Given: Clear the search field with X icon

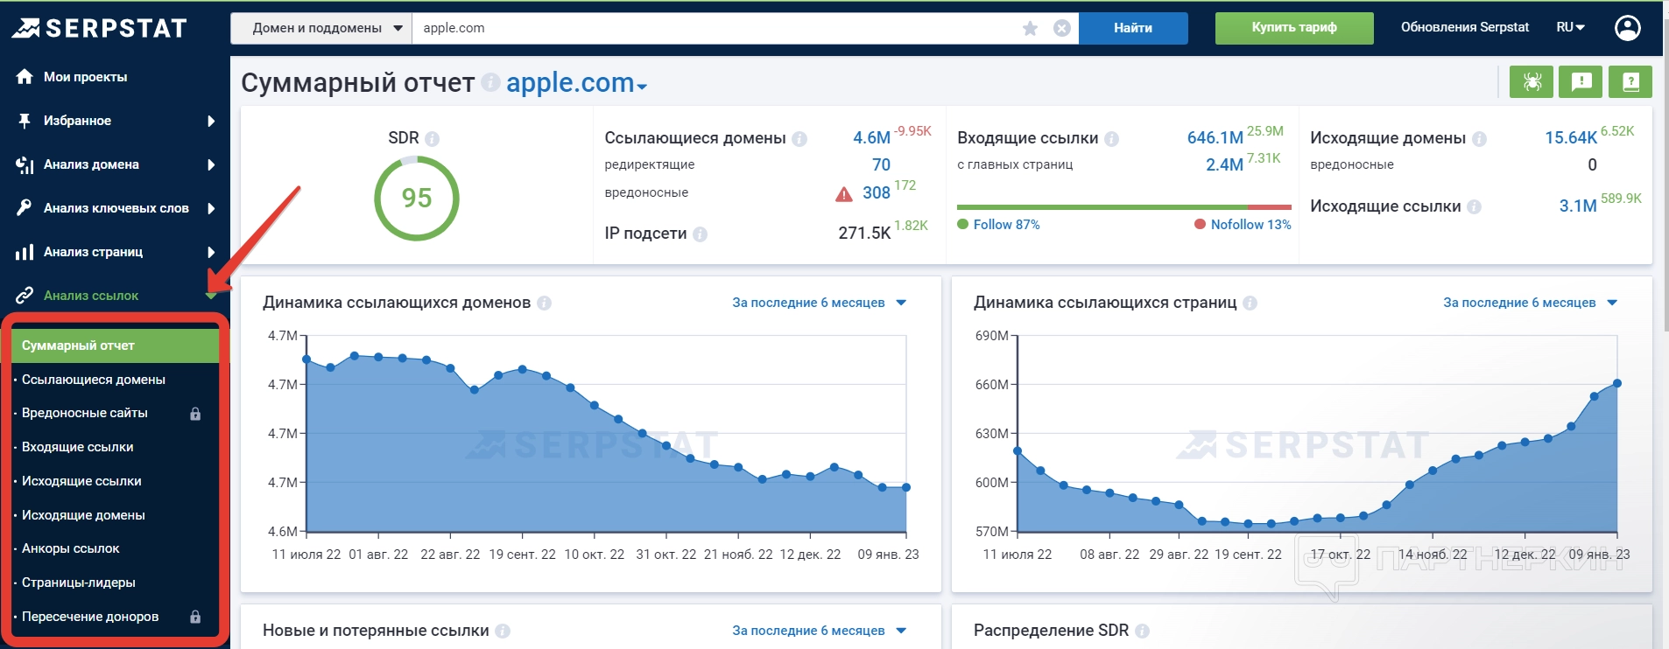Looking at the screenshot, I should (1061, 28).
